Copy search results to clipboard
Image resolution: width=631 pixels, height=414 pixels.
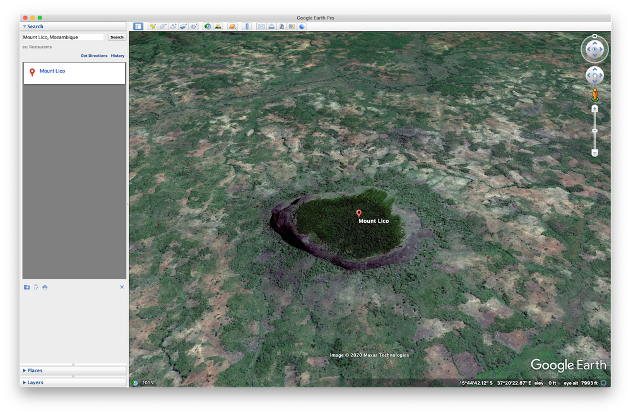click(36, 287)
